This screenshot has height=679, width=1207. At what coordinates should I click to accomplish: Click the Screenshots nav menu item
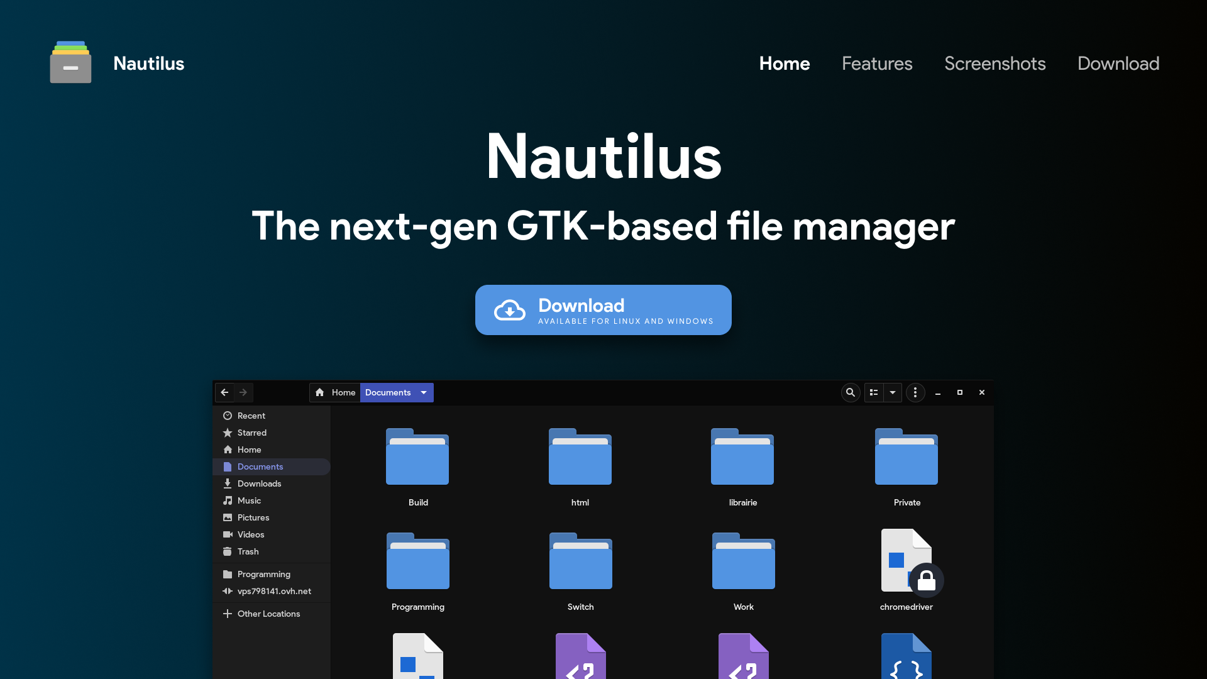click(x=995, y=63)
